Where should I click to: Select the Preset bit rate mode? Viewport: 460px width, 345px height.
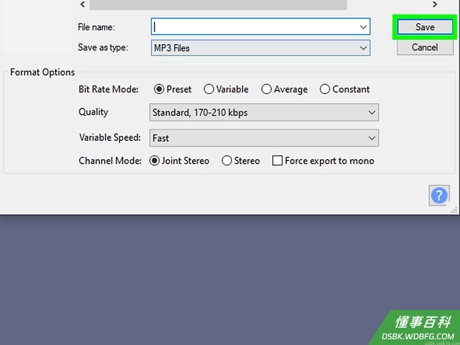click(172, 89)
